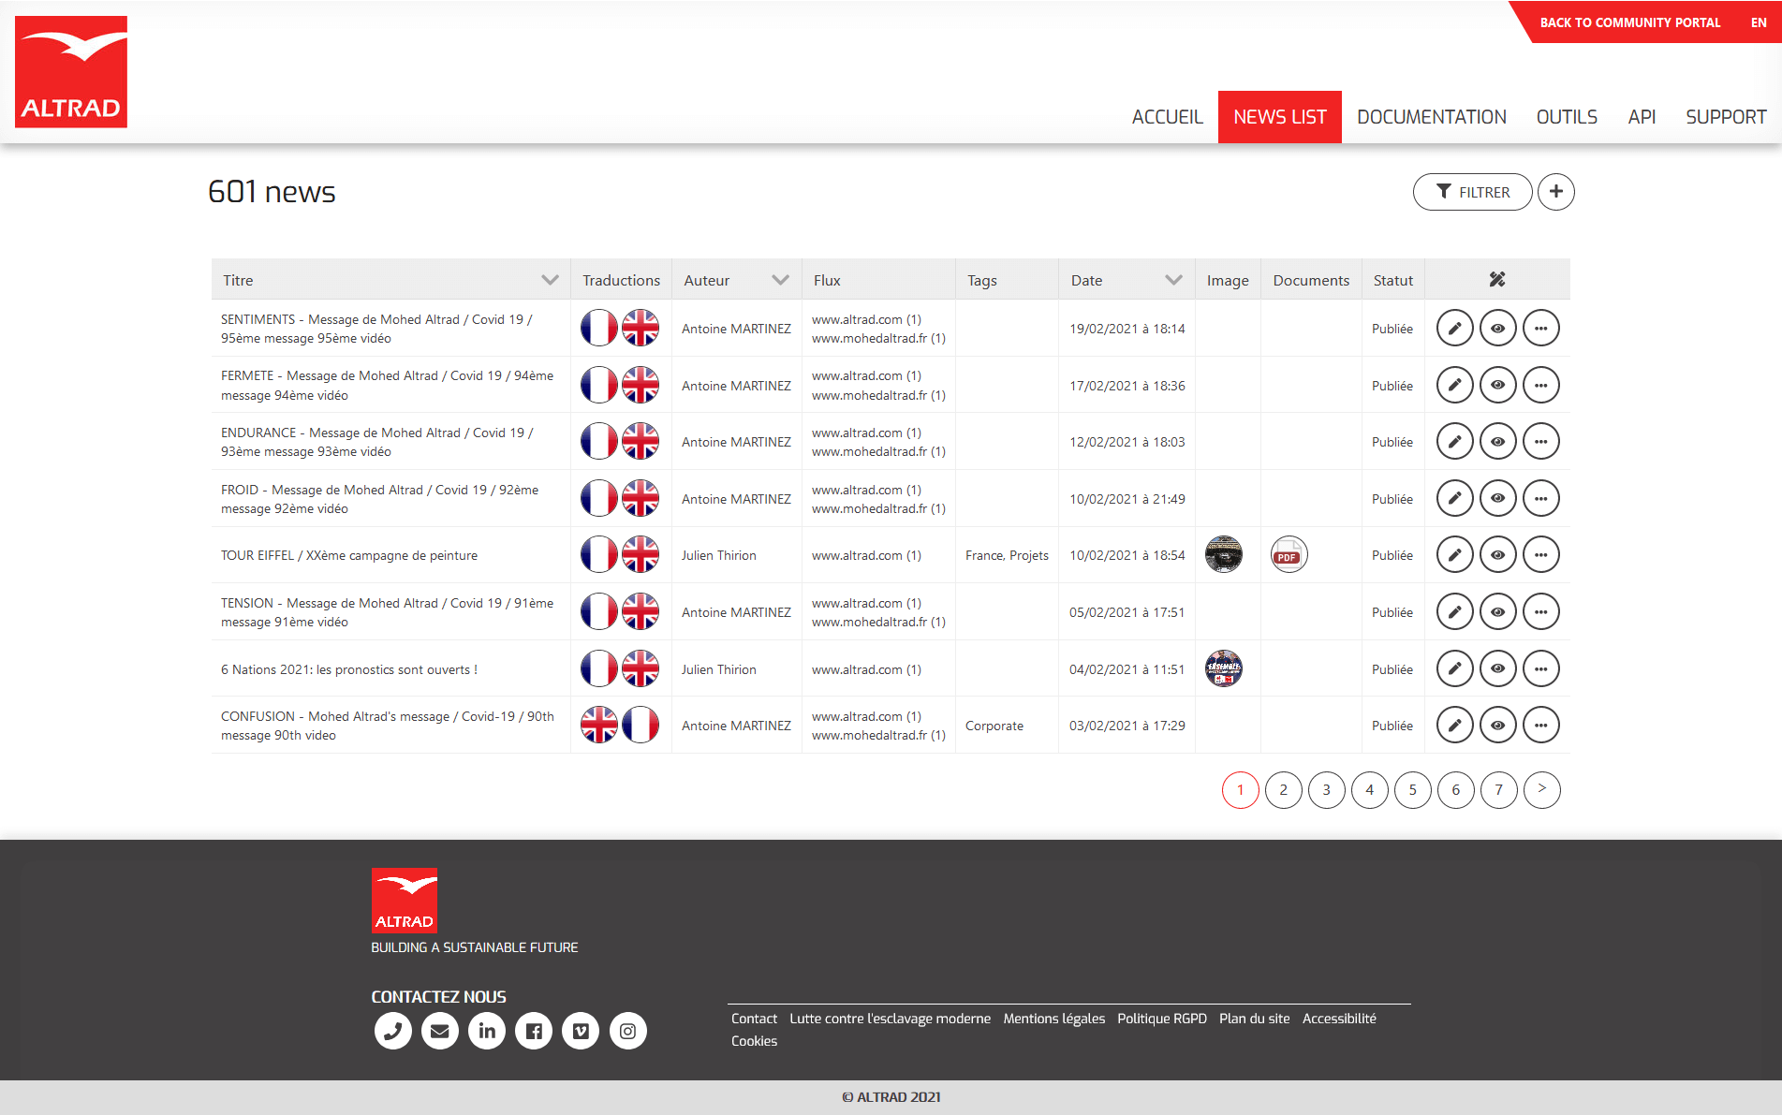This screenshot has height=1115, width=1782.
Task: Toggle visibility eye for ENDURANCE news
Action: [1497, 442]
